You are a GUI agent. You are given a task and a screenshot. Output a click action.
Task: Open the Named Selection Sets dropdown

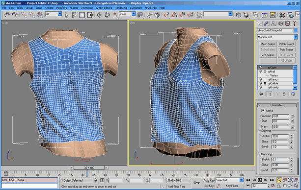[230, 14]
